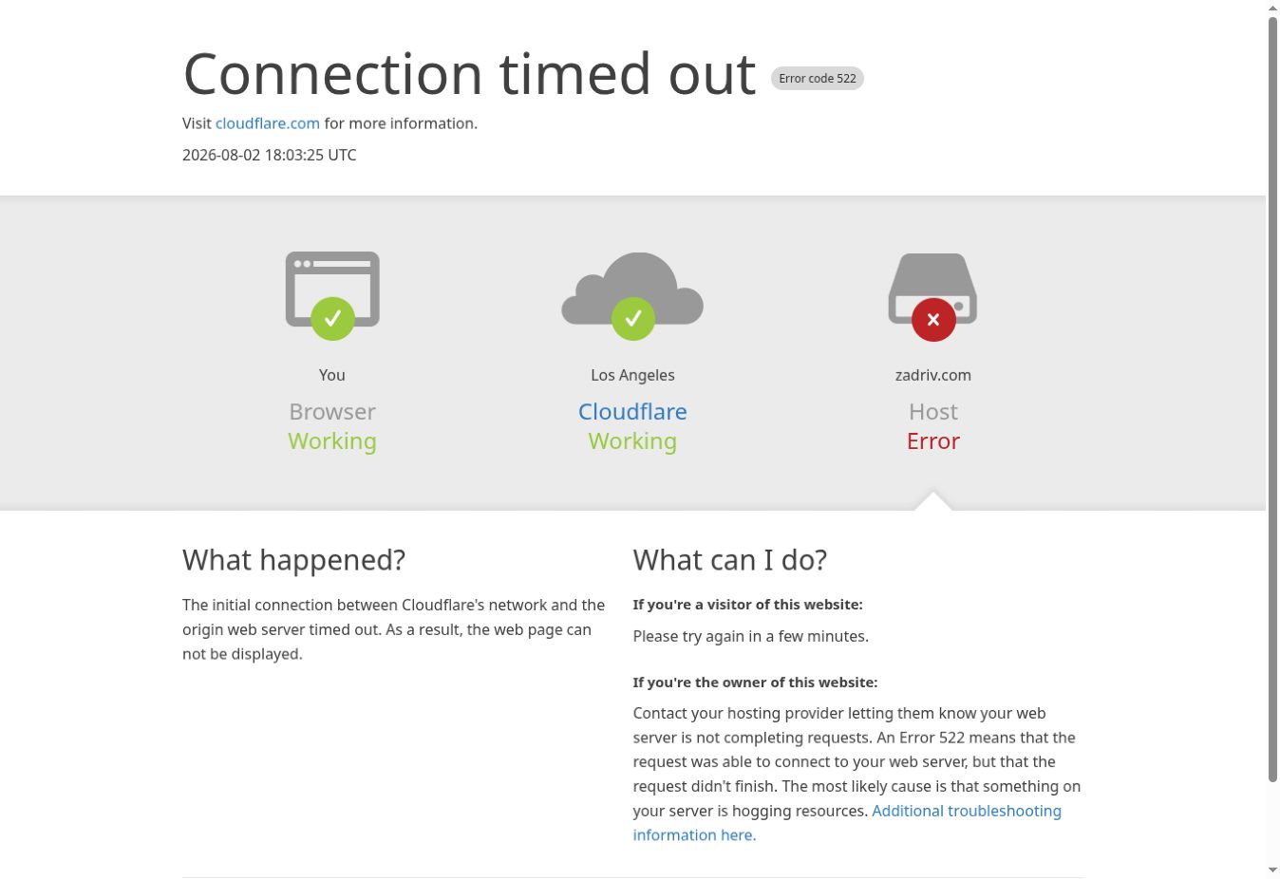Click the Working status under Browser
This screenshot has width=1280, height=879.
(x=332, y=440)
